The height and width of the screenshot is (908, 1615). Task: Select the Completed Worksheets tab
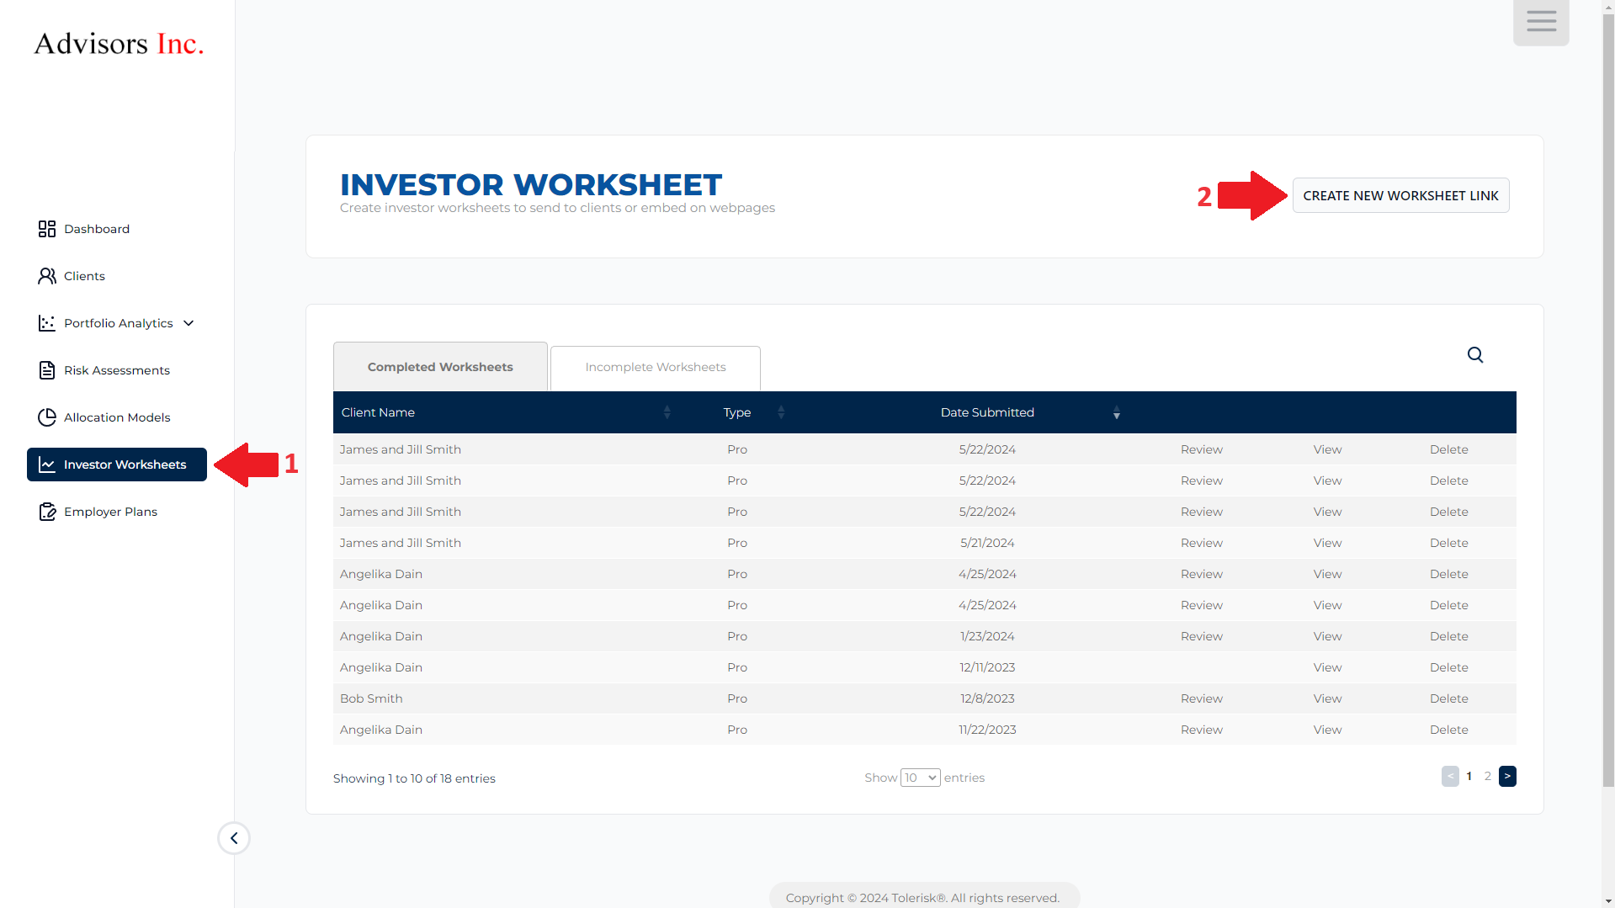439,367
